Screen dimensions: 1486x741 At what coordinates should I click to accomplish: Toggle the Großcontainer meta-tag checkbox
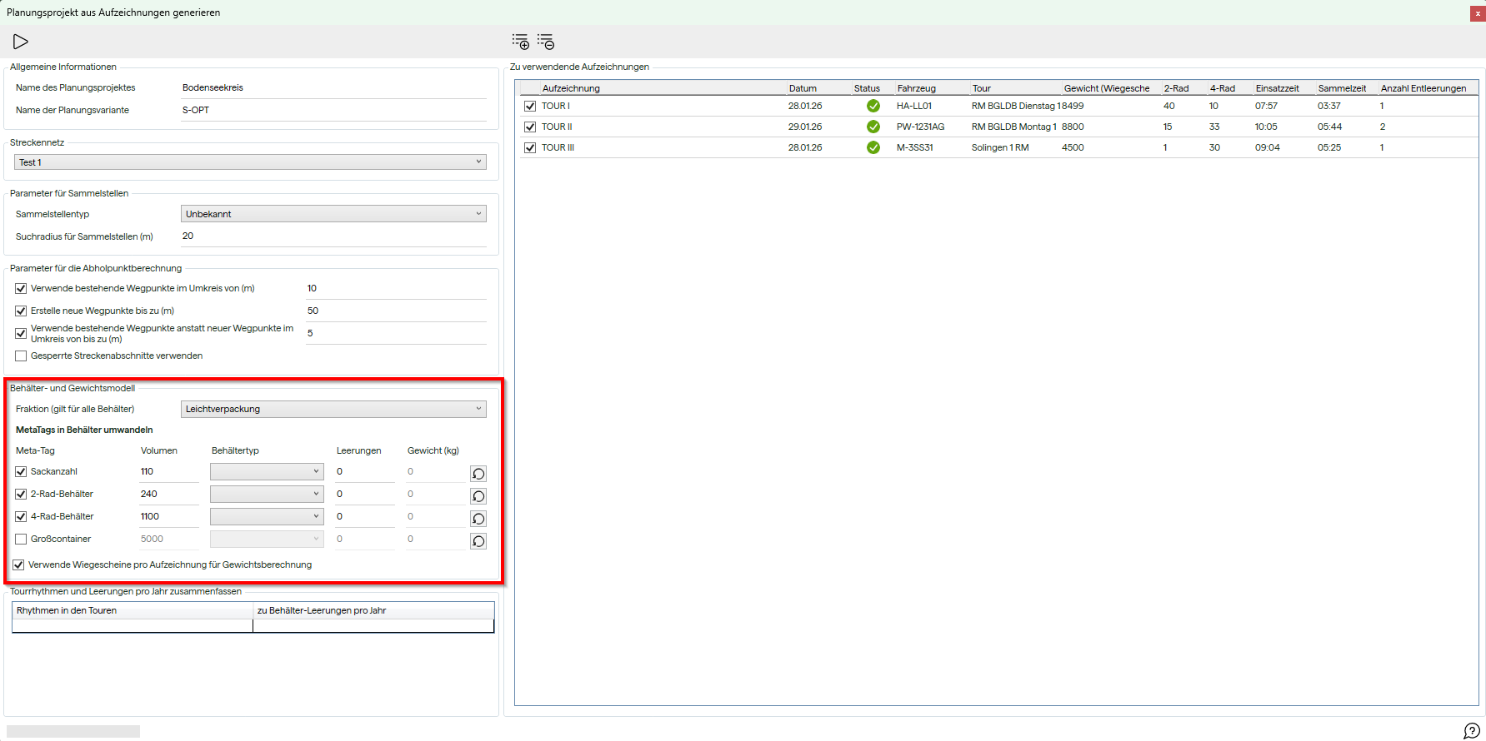pyautogui.click(x=21, y=540)
